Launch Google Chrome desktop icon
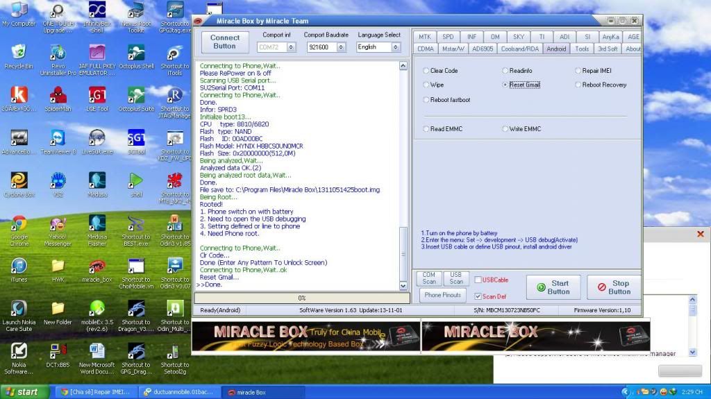Screen dimensions: 711x399 19,231
